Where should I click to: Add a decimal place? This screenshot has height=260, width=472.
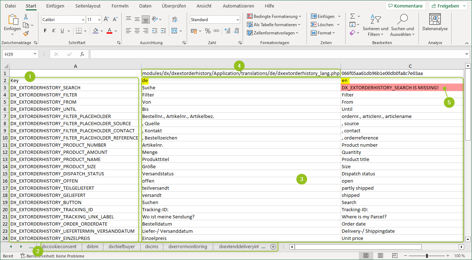click(227, 31)
